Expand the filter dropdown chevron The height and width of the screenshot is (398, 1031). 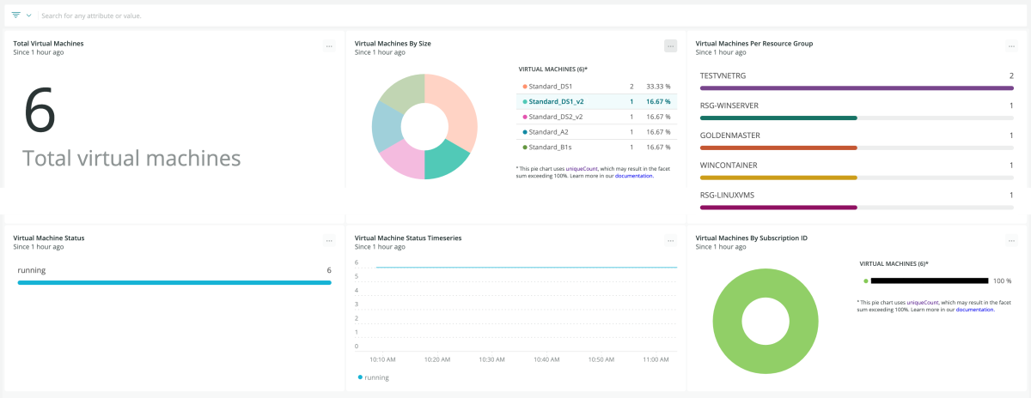click(x=28, y=15)
